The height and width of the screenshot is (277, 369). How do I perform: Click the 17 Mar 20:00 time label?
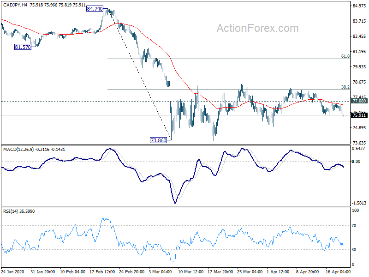[x=220, y=271]
